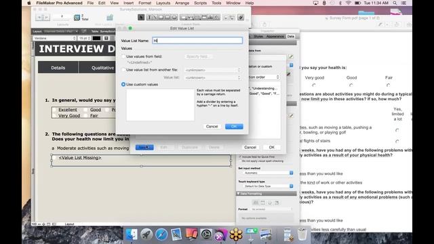
Task: Check the Good checkbox on layout
Action: (86, 110)
